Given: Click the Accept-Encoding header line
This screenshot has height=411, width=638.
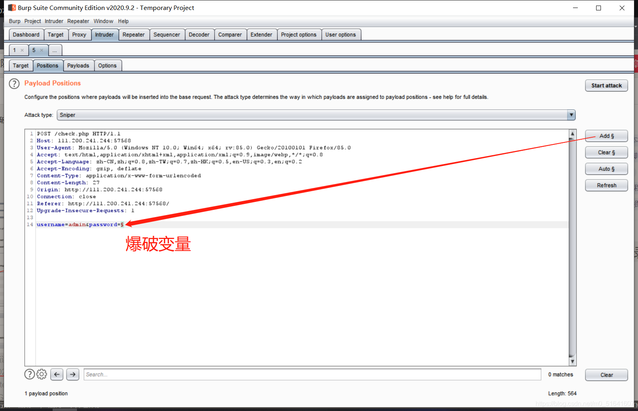Looking at the screenshot, I should [x=89, y=168].
